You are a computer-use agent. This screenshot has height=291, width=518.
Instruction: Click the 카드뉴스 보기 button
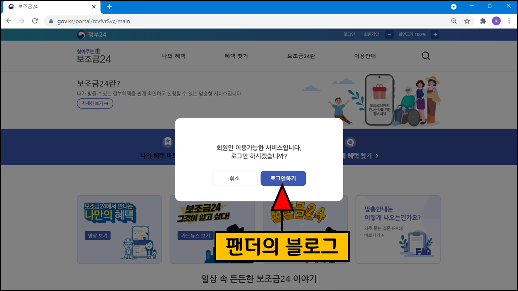click(195, 236)
